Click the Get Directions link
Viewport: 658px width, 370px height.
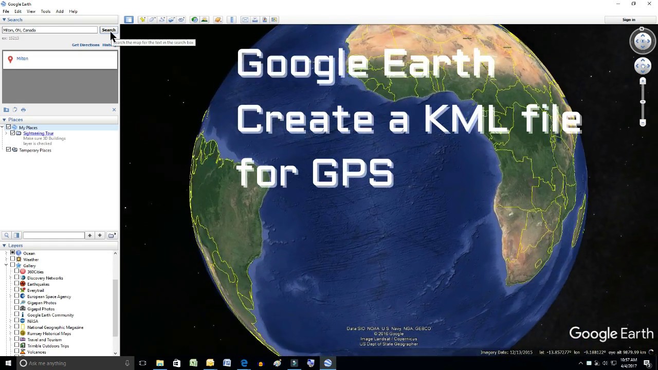[85, 45]
